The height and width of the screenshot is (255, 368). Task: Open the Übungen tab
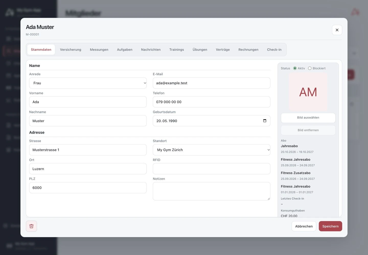[x=200, y=50]
